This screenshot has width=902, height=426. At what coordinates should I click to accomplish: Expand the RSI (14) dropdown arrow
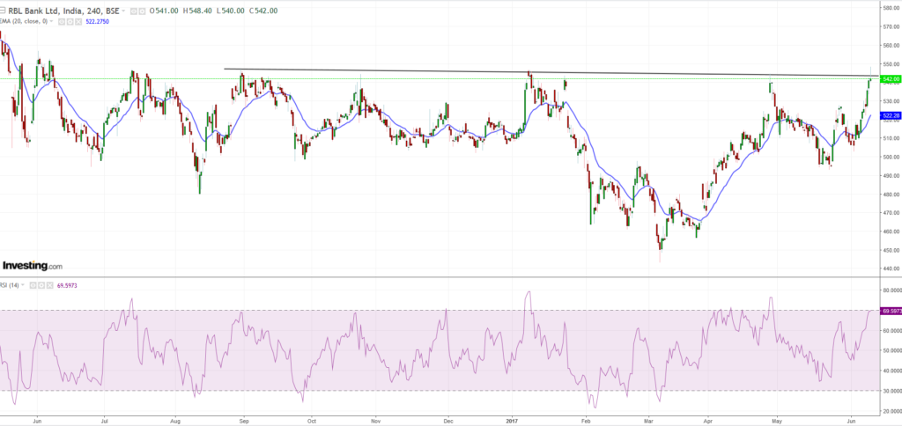(x=22, y=285)
